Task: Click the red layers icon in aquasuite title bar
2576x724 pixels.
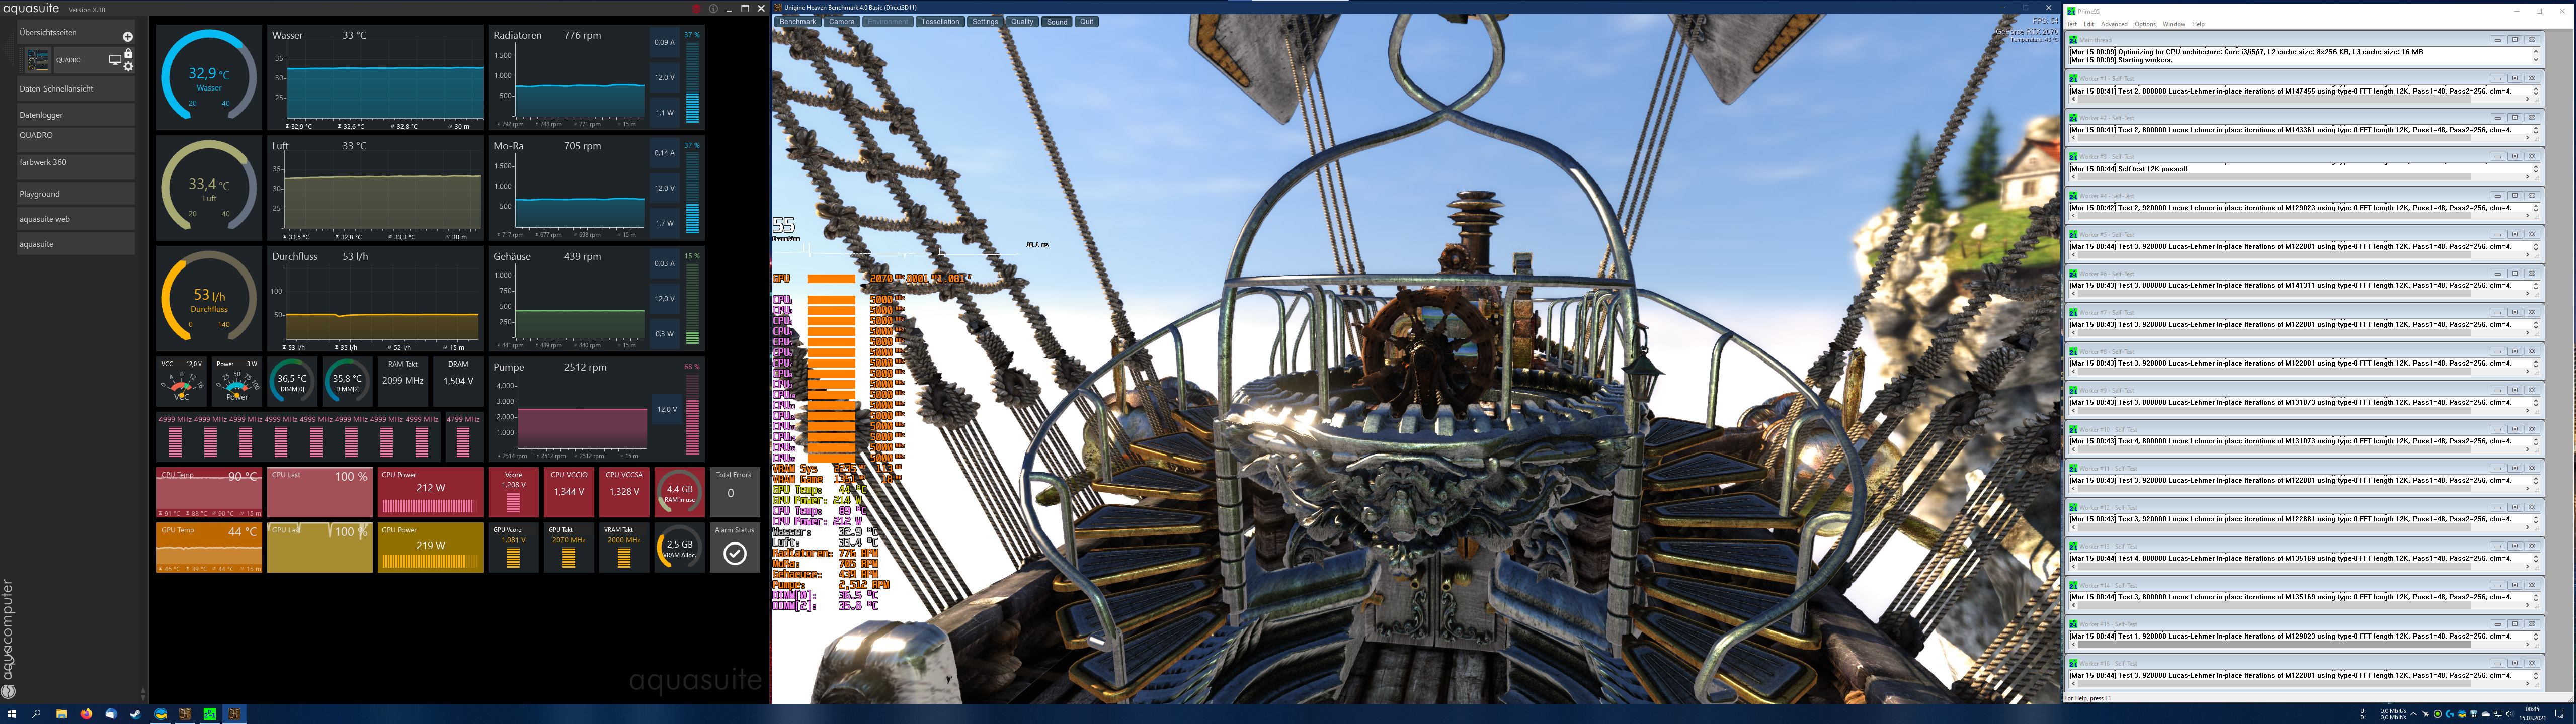Action: 697,9
